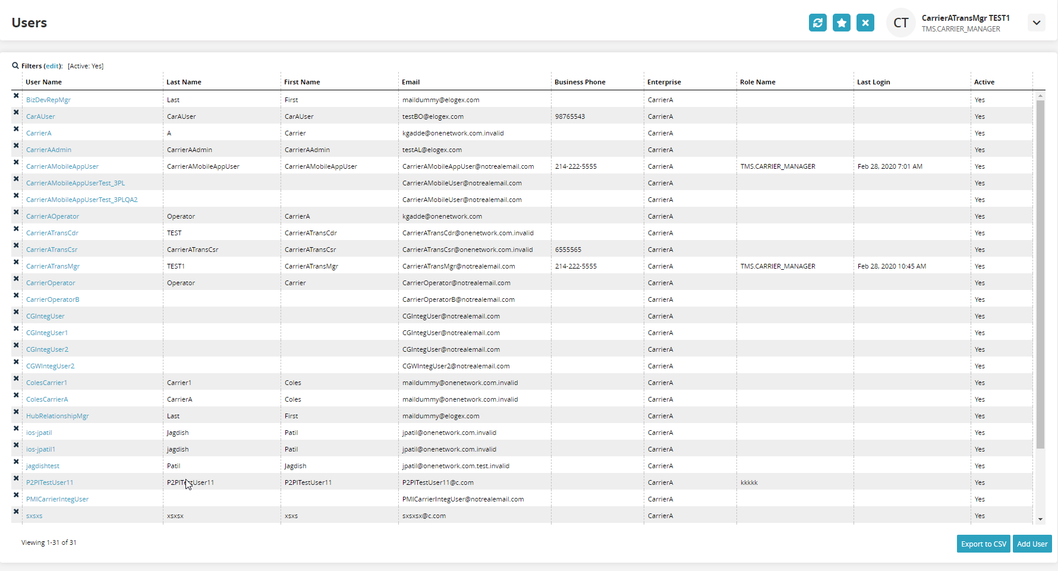Sort by the Last Login column header
Viewport: 1058px width, 571px height.
pyautogui.click(x=873, y=82)
